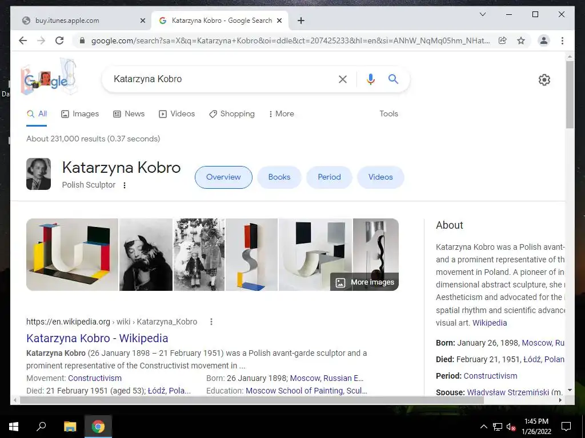Switch to Videos results tab
The height and width of the screenshot is (438, 585).
[x=177, y=114]
